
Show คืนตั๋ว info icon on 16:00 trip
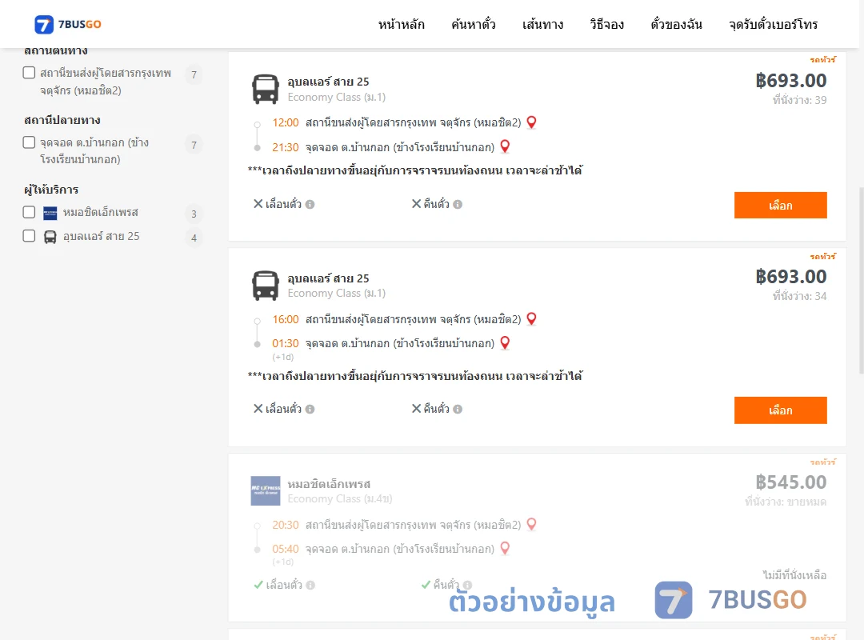(458, 409)
